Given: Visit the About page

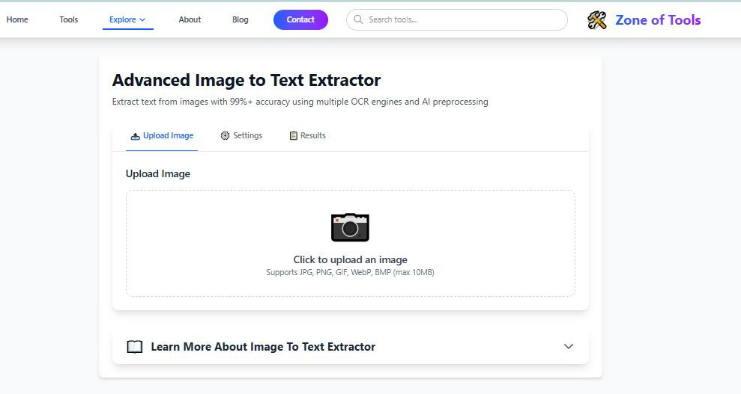Looking at the screenshot, I should [x=190, y=20].
